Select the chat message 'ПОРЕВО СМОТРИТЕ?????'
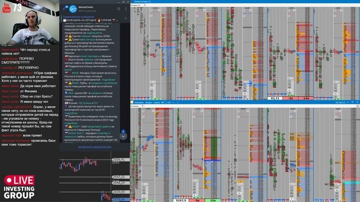 (x=17, y=61)
